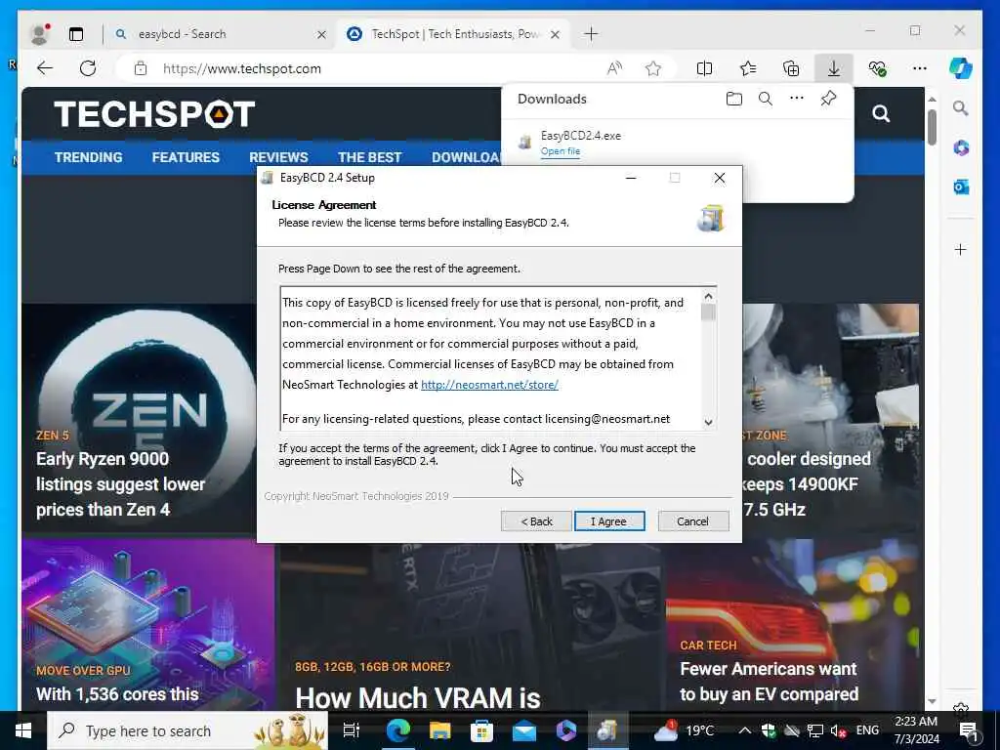Open File Explorer from the taskbar
The height and width of the screenshot is (750, 1000).
[439, 730]
